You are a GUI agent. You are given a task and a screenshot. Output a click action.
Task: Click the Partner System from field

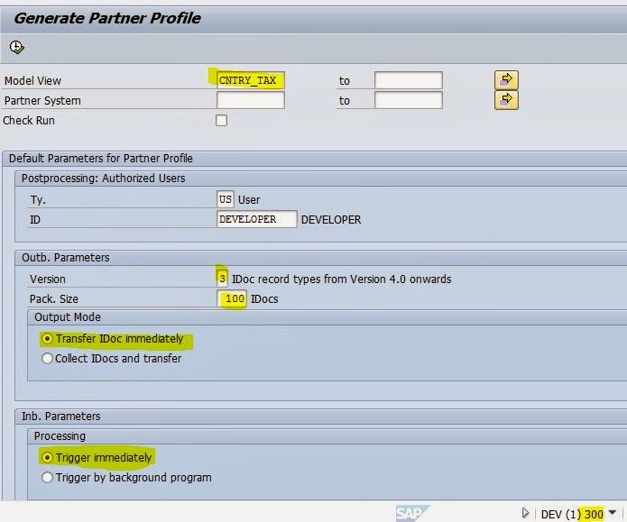(251, 100)
